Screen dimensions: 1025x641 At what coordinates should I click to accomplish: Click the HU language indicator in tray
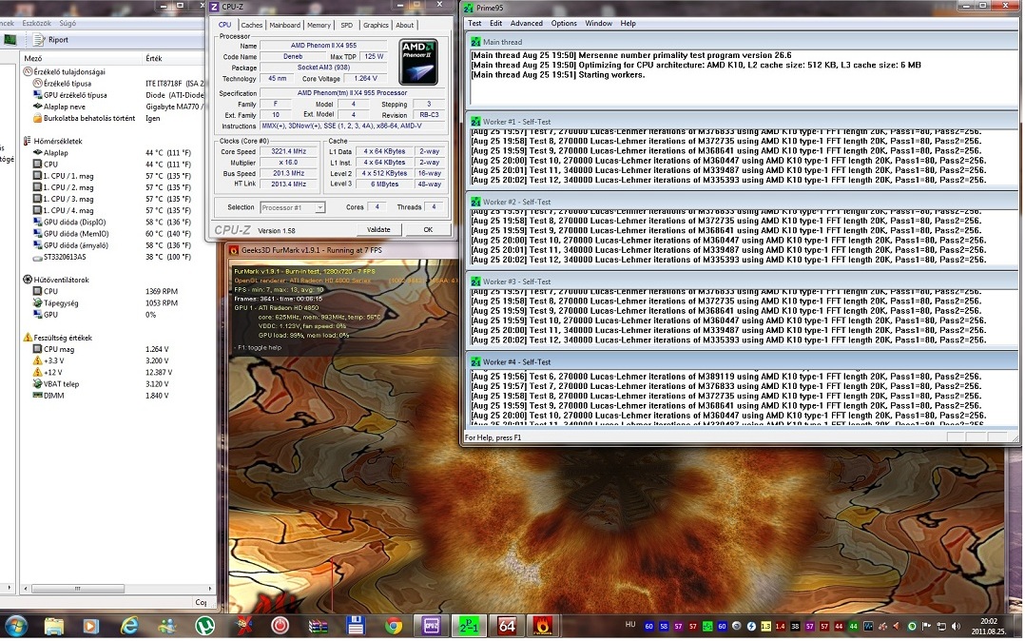(630, 625)
